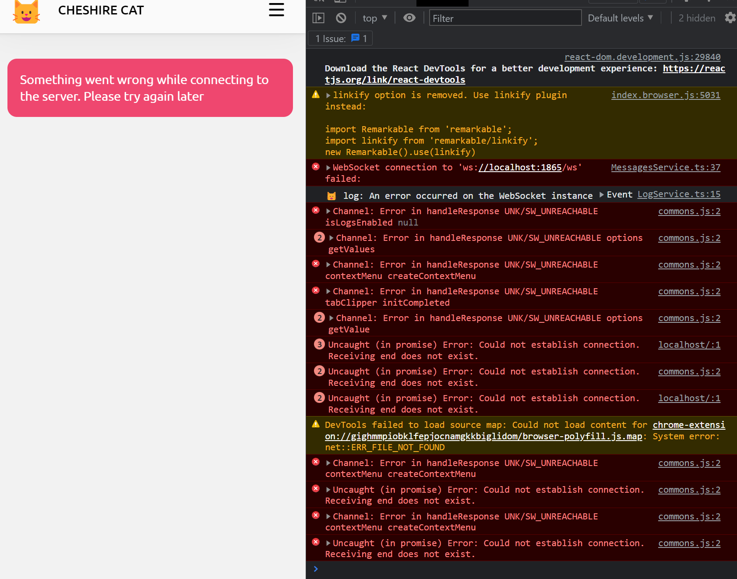Show the console sidebar panel
This screenshot has height=579, width=737.
pos(318,18)
